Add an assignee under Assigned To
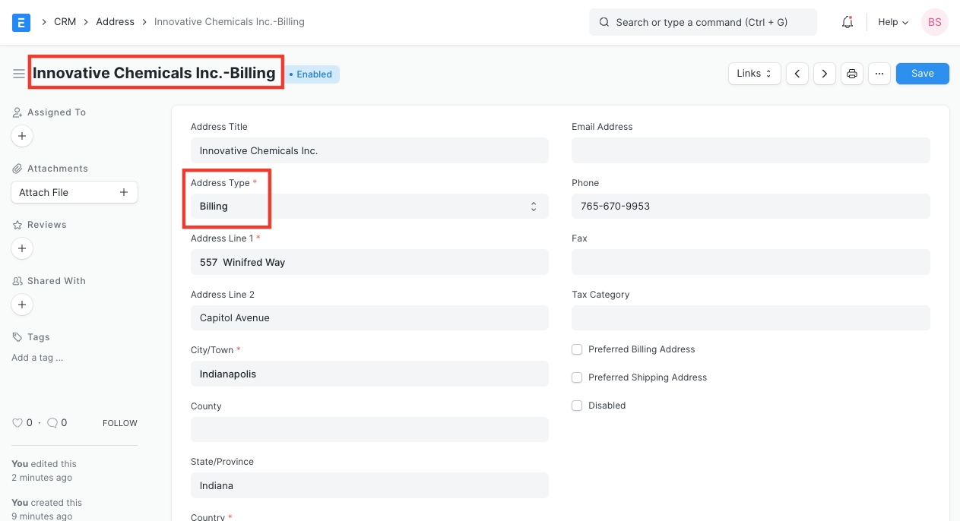This screenshot has width=960, height=521. pyautogui.click(x=22, y=137)
